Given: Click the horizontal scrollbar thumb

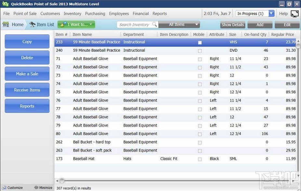Looking at the screenshot, I should coord(62,181).
